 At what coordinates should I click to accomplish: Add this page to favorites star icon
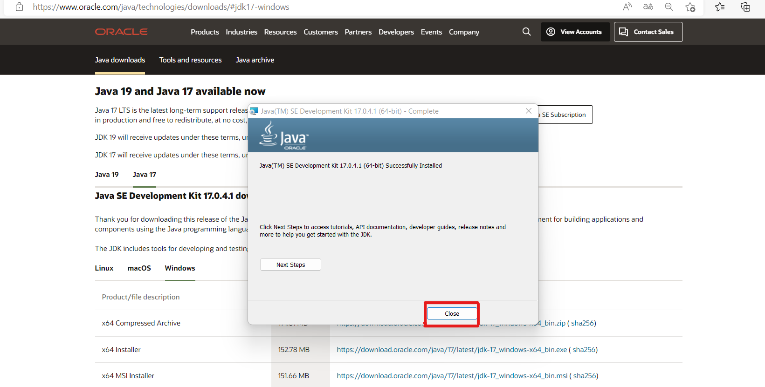tap(690, 7)
